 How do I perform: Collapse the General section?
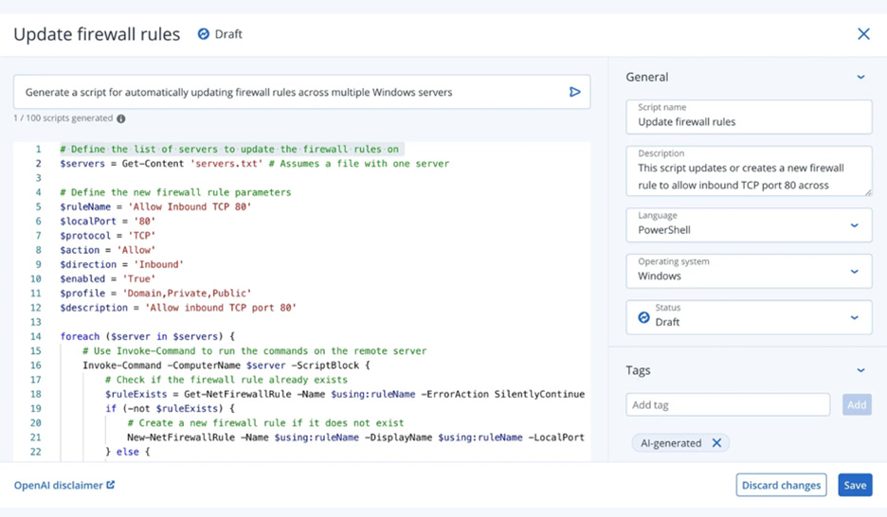coord(860,78)
